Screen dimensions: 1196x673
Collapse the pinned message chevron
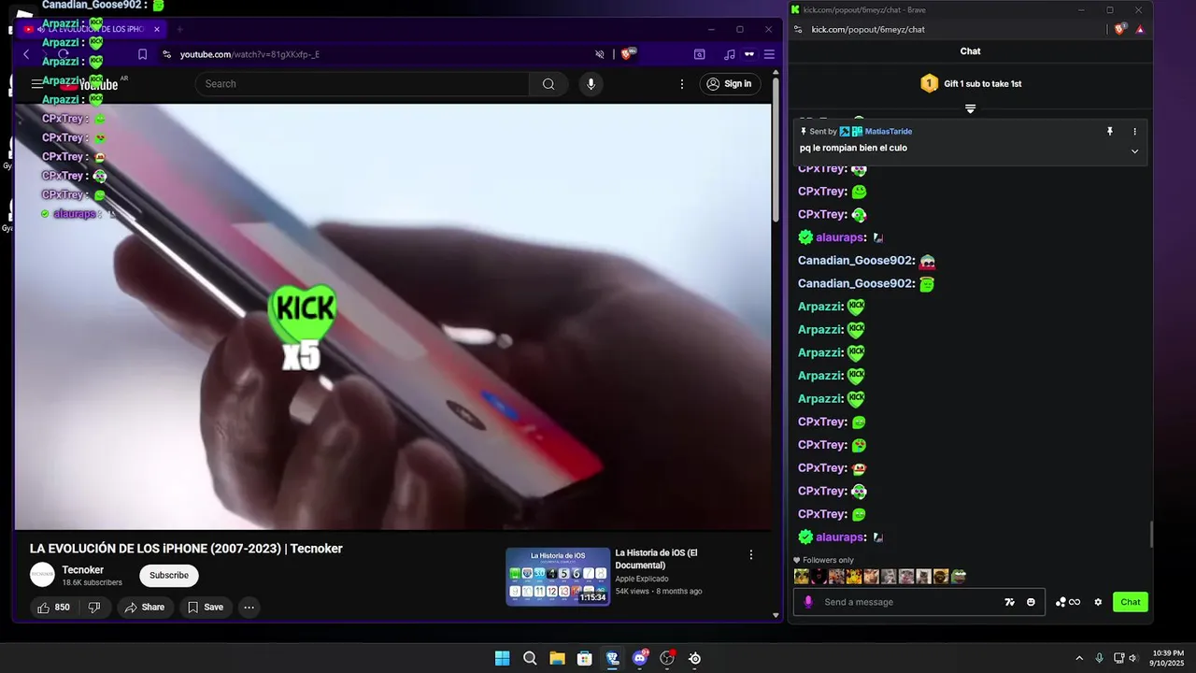tap(1135, 150)
